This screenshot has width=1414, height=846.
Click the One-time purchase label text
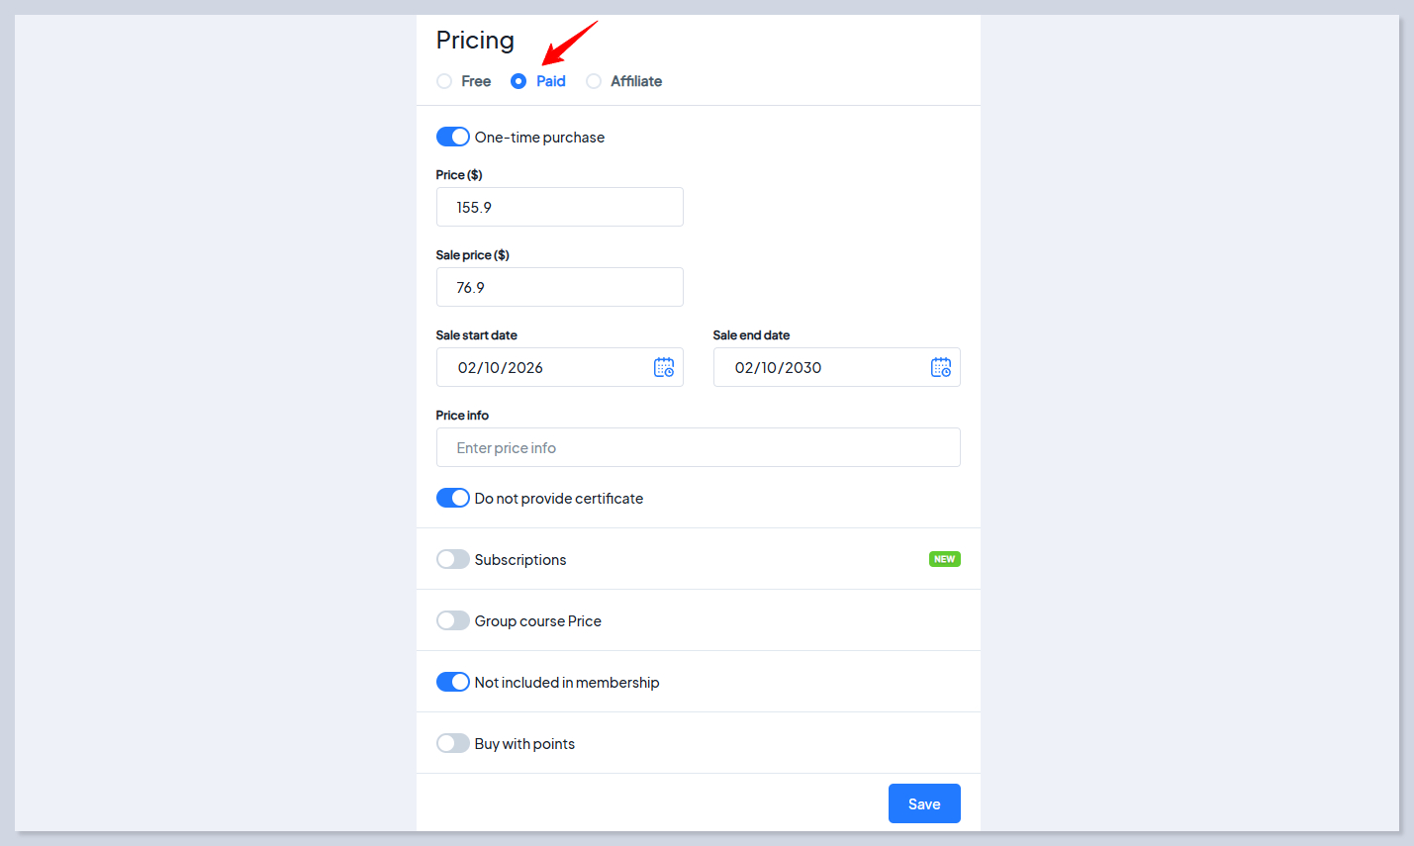(x=539, y=138)
